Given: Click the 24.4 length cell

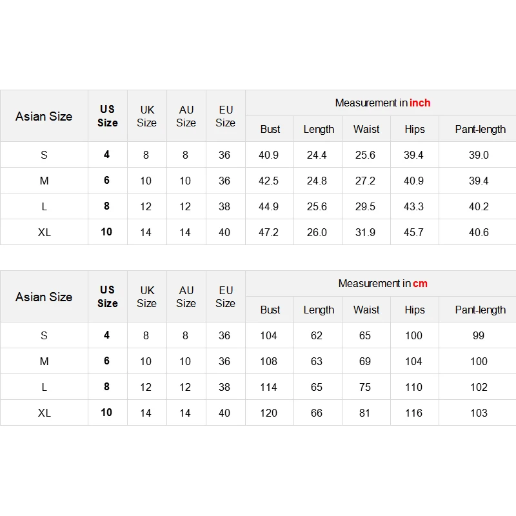Looking at the screenshot, I should (317, 155).
